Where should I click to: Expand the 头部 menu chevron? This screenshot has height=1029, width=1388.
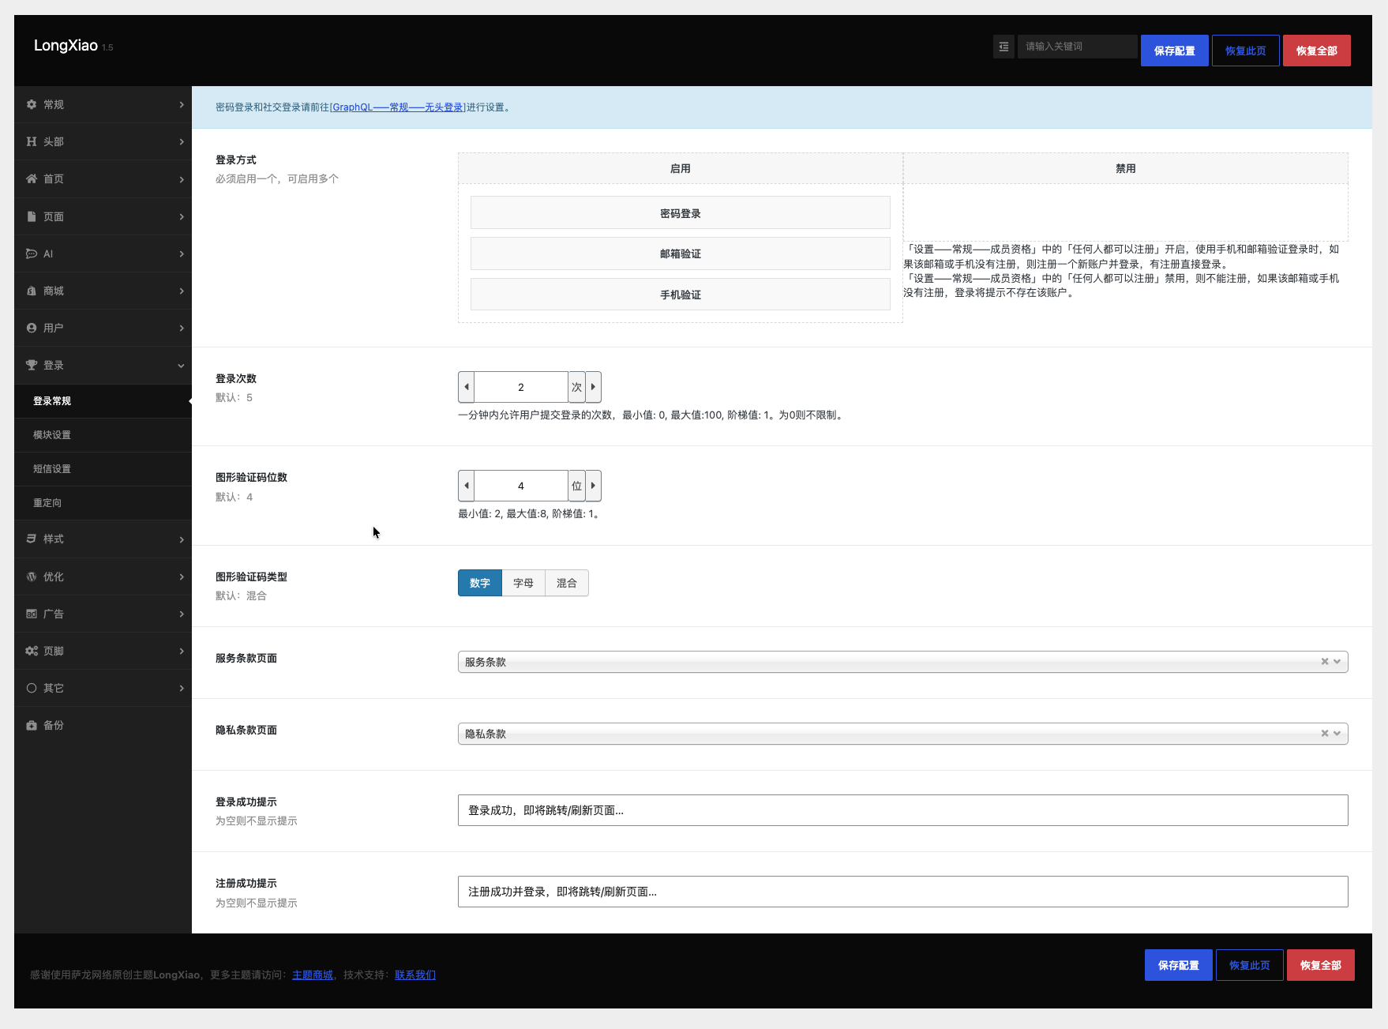pyautogui.click(x=182, y=141)
